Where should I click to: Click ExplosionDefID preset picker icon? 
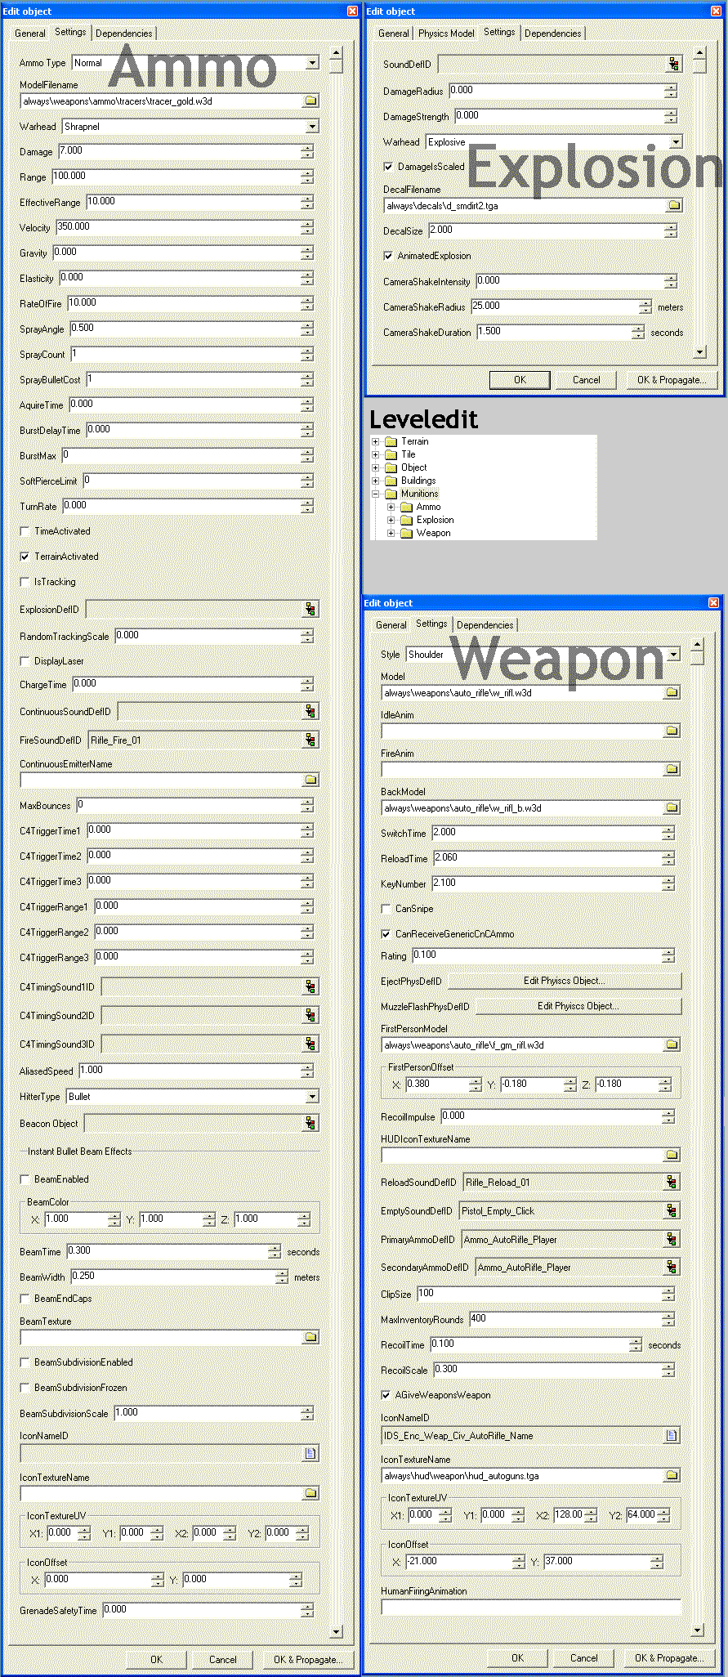tap(310, 609)
